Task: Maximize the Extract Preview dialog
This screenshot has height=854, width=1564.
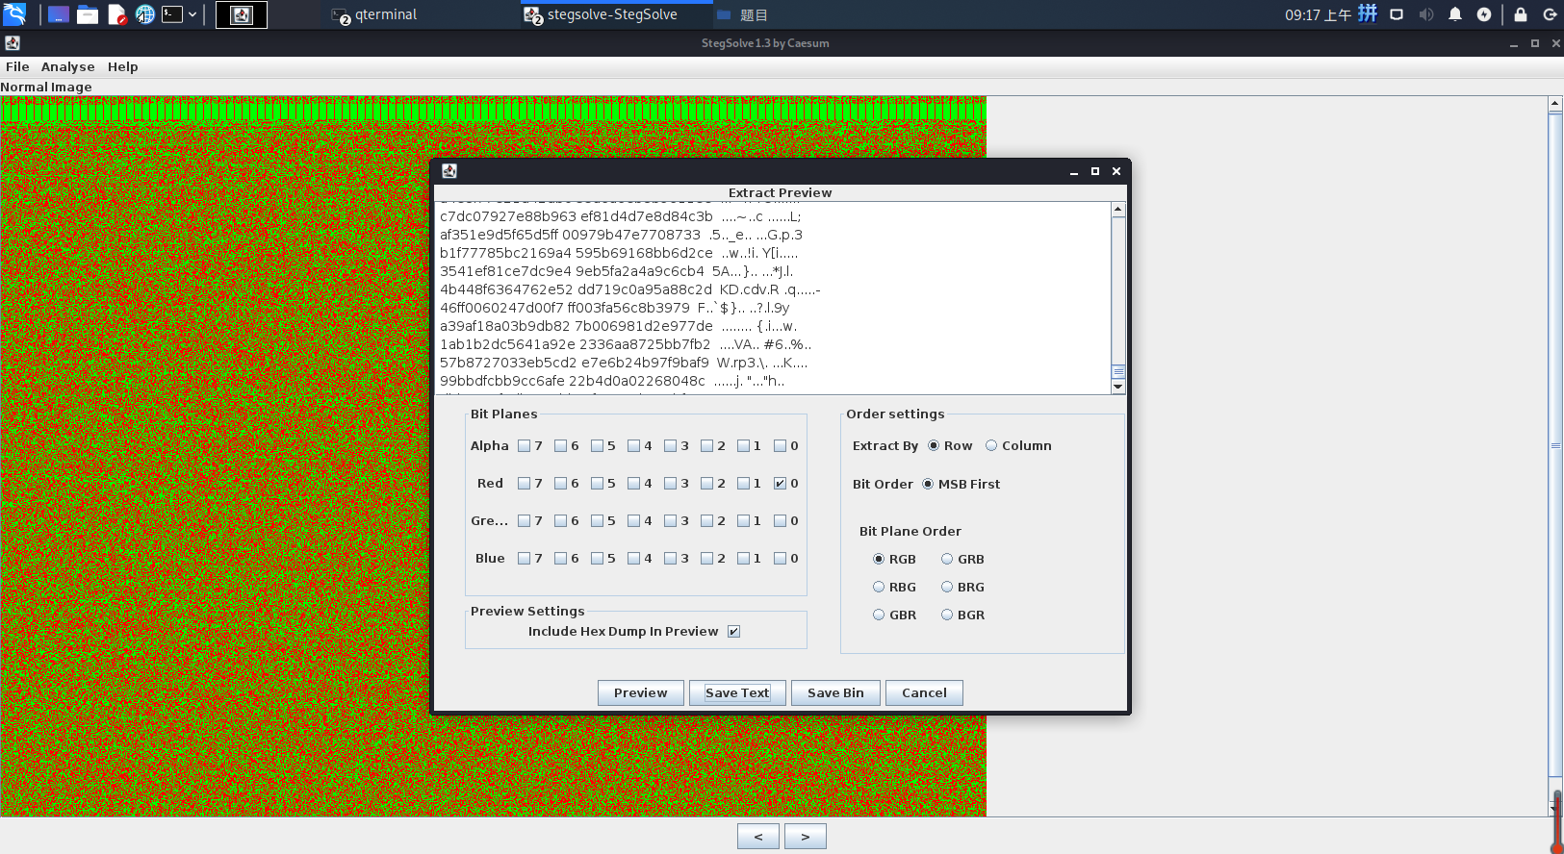Action: [1095, 171]
